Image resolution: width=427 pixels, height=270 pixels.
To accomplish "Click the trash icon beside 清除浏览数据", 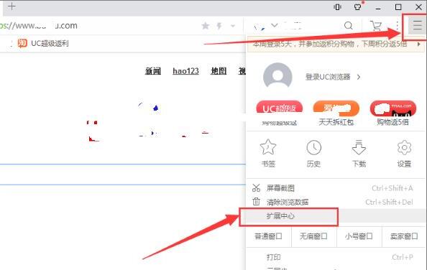I will pyautogui.click(x=256, y=202).
